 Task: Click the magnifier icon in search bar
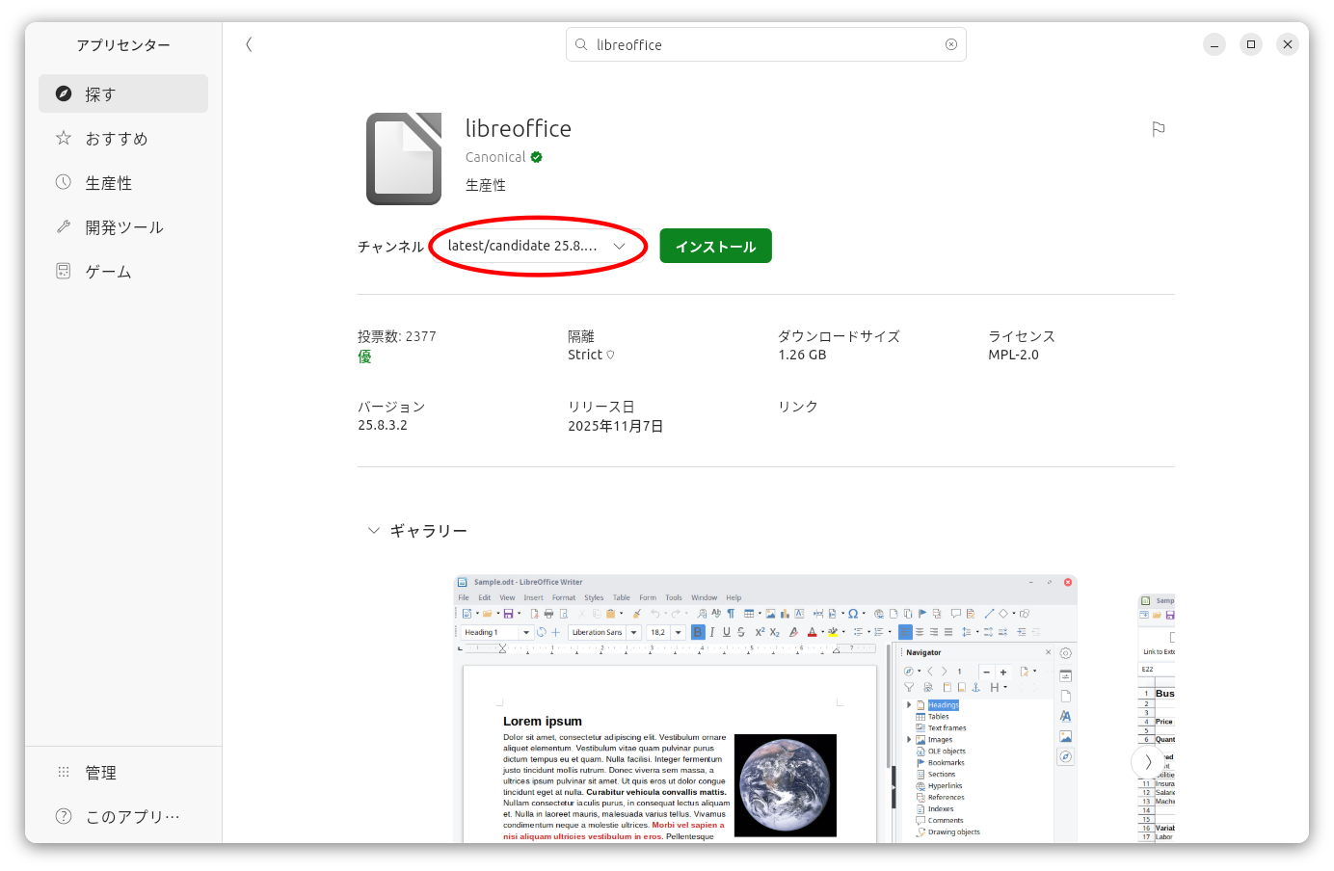click(581, 44)
